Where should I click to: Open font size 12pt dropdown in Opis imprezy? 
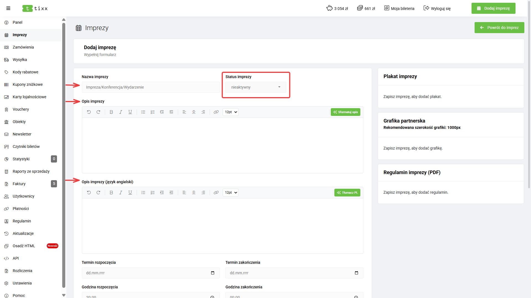pyautogui.click(x=231, y=112)
